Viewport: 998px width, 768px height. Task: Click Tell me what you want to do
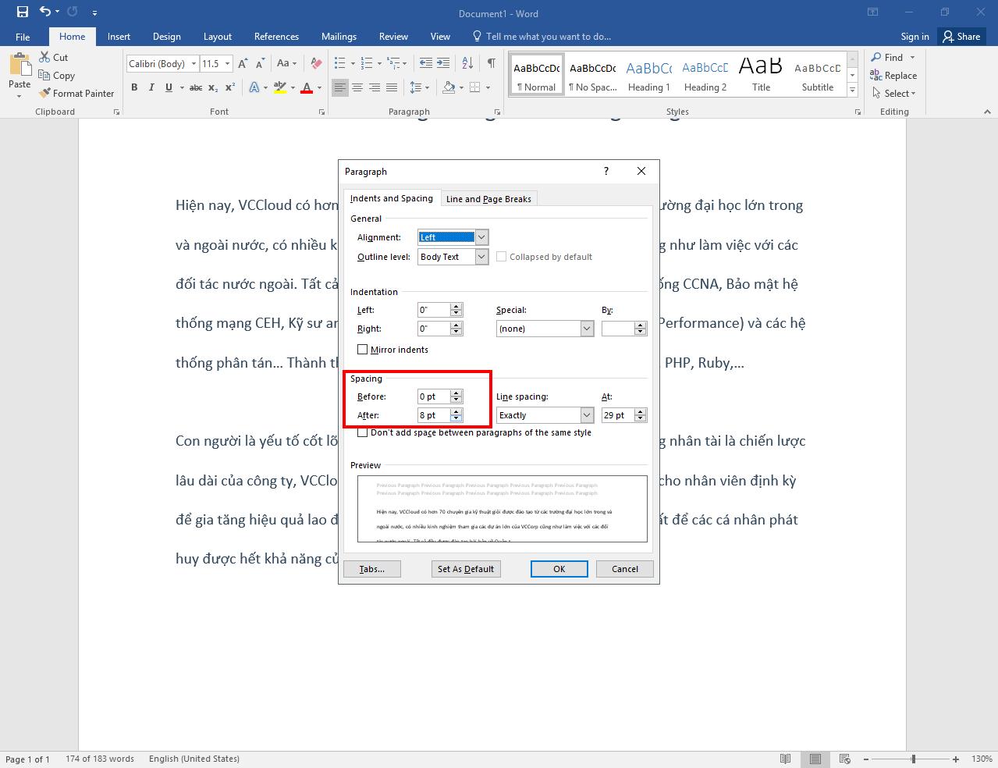click(542, 37)
